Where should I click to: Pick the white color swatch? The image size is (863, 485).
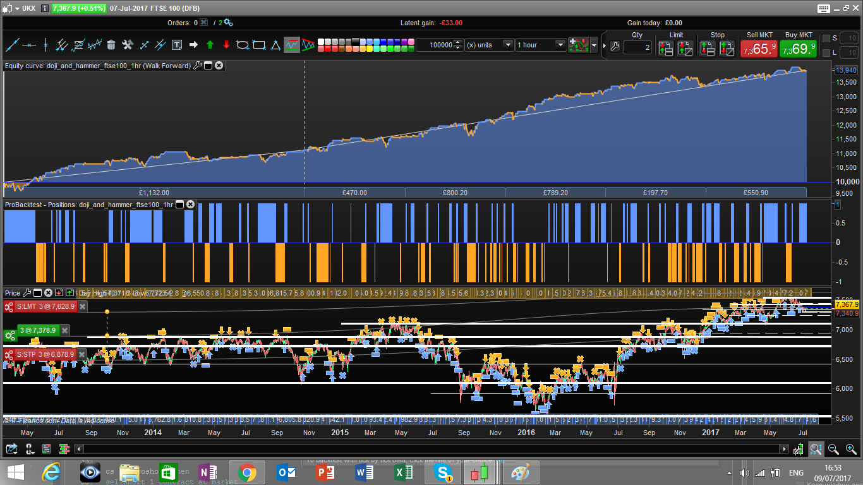coord(321,42)
